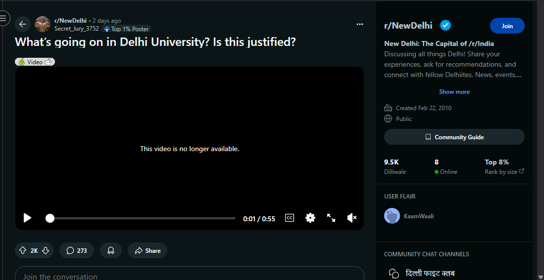Click the post title about Delhi University
This screenshot has height=280, width=544.
(155, 42)
